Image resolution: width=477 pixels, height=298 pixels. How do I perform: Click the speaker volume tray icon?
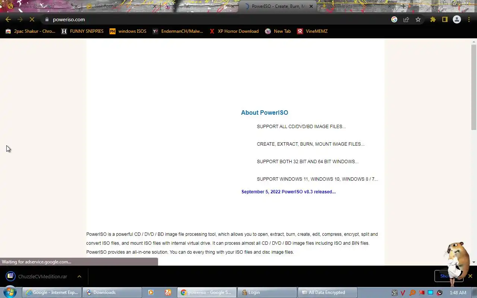439,293
